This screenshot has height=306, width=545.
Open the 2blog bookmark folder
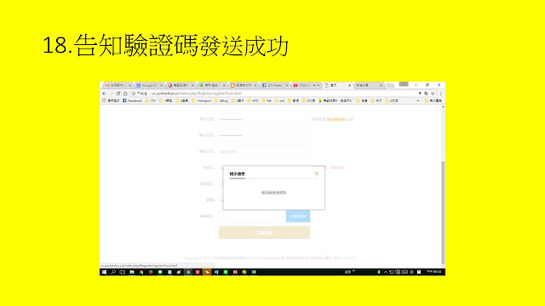pyautogui.click(x=221, y=100)
